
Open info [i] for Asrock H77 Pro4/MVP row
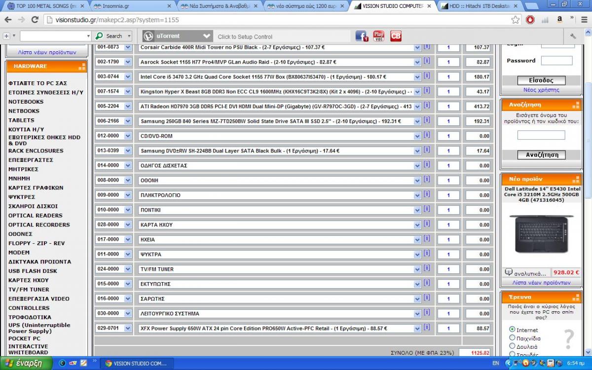[427, 61]
